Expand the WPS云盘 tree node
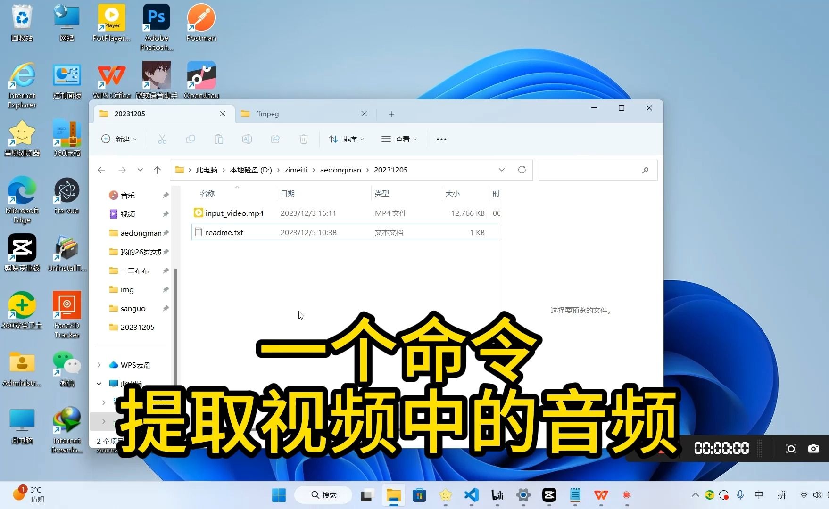 pos(99,365)
